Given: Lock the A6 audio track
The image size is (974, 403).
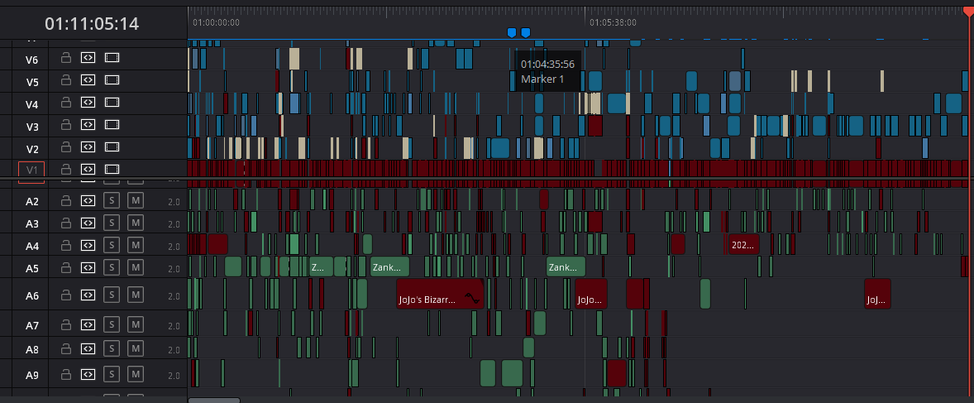Looking at the screenshot, I should (x=65, y=295).
